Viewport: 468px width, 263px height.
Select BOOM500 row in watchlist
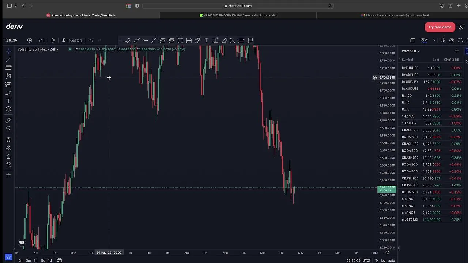pyautogui.click(x=431, y=137)
